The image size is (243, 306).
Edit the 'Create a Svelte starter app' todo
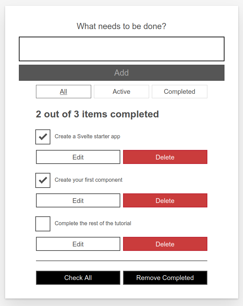tap(78, 157)
